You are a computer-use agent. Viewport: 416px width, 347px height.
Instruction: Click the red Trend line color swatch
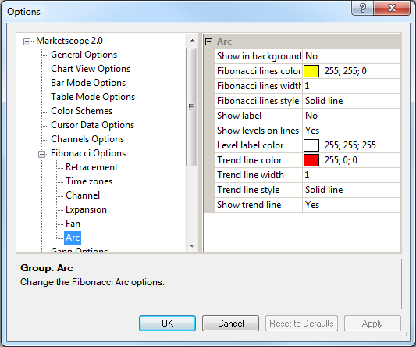point(311,160)
